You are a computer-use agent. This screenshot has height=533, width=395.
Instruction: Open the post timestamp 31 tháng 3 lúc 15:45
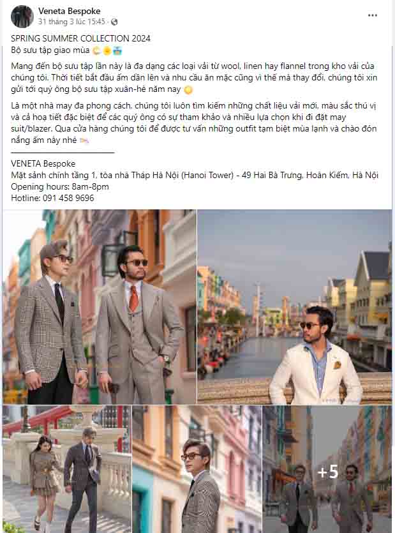click(71, 22)
